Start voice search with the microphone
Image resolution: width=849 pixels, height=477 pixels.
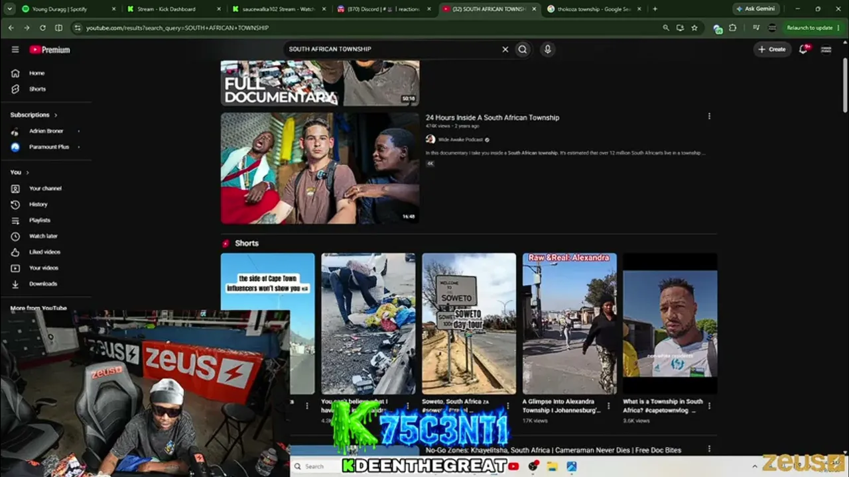tap(547, 49)
